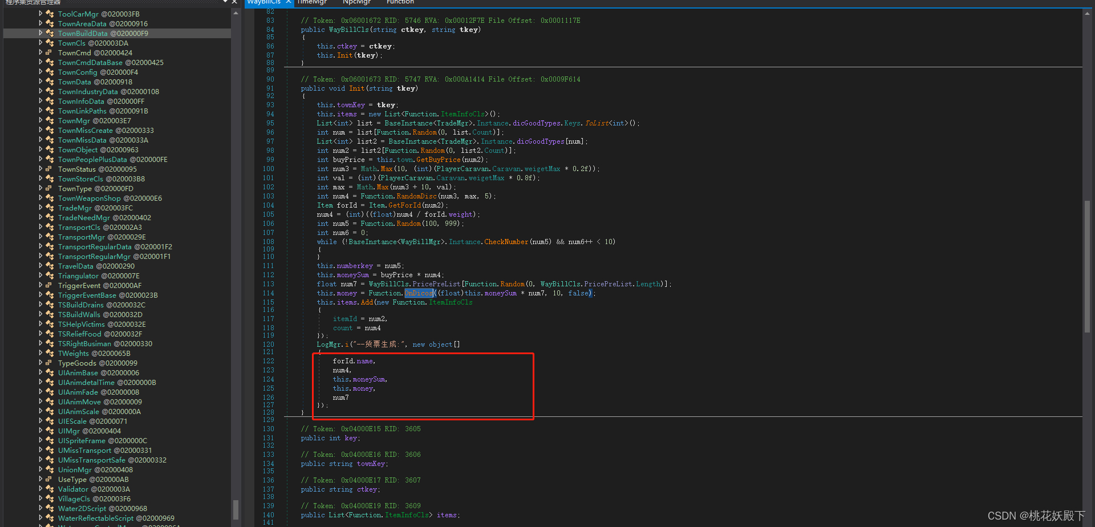Switch to the TimeMgr tab
The height and width of the screenshot is (527, 1095).
312,2
